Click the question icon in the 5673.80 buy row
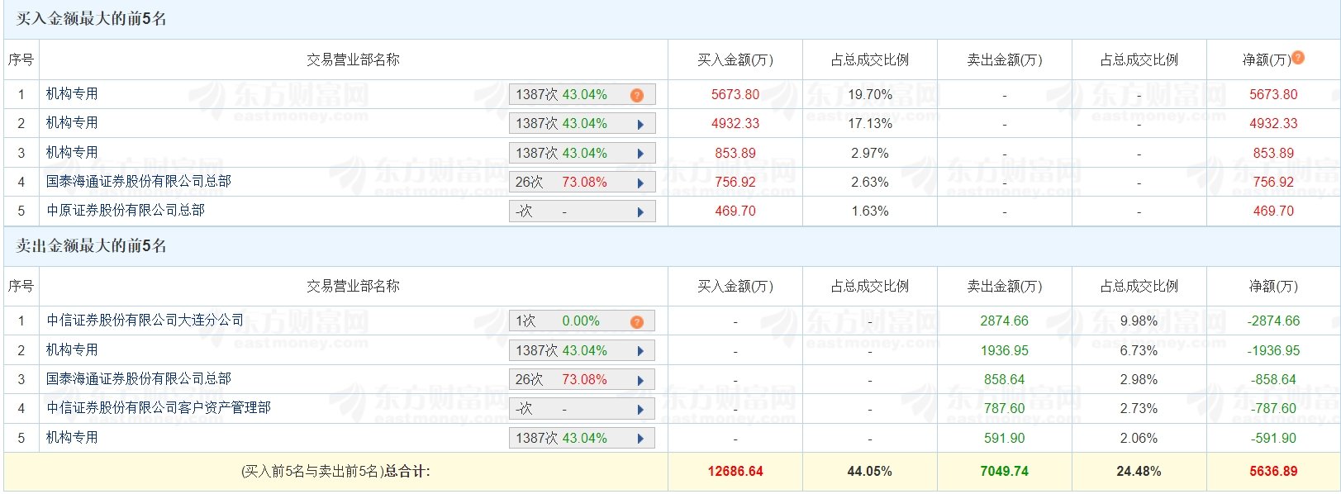Image resolution: width=1341 pixels, height=494 pixels. (637, 95)
